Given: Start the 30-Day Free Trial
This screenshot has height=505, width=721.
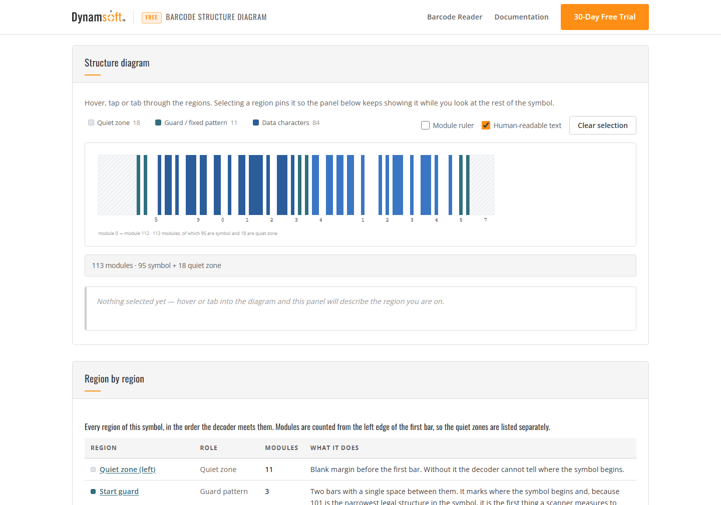Looking at the screenshot, I should [604, 17].
